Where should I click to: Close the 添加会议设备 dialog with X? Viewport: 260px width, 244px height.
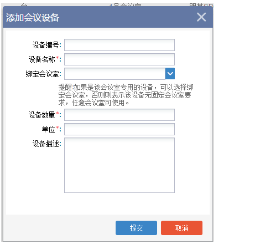coord(201,17)
